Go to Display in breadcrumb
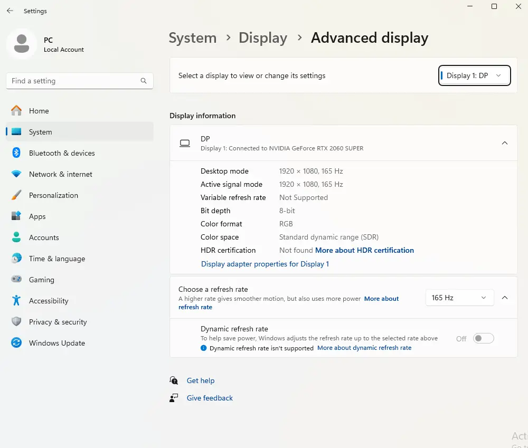The height and width of the screenshot is (448, 528). (x=263, y=37)
